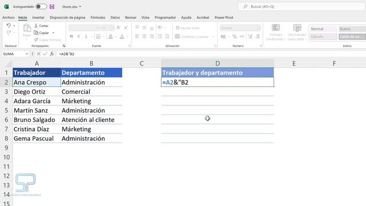Image resolution: width=366 pixels, height=206 pixels.
Task: Confirm the formula with checkmark icon
Action: pos(45,54)
